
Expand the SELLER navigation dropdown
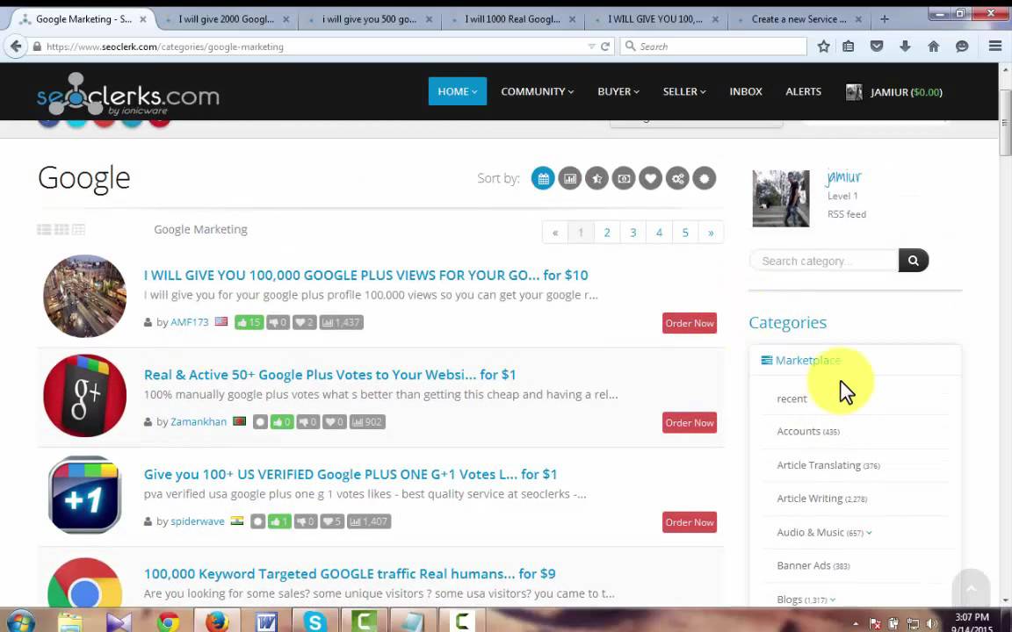coord(684,91)
